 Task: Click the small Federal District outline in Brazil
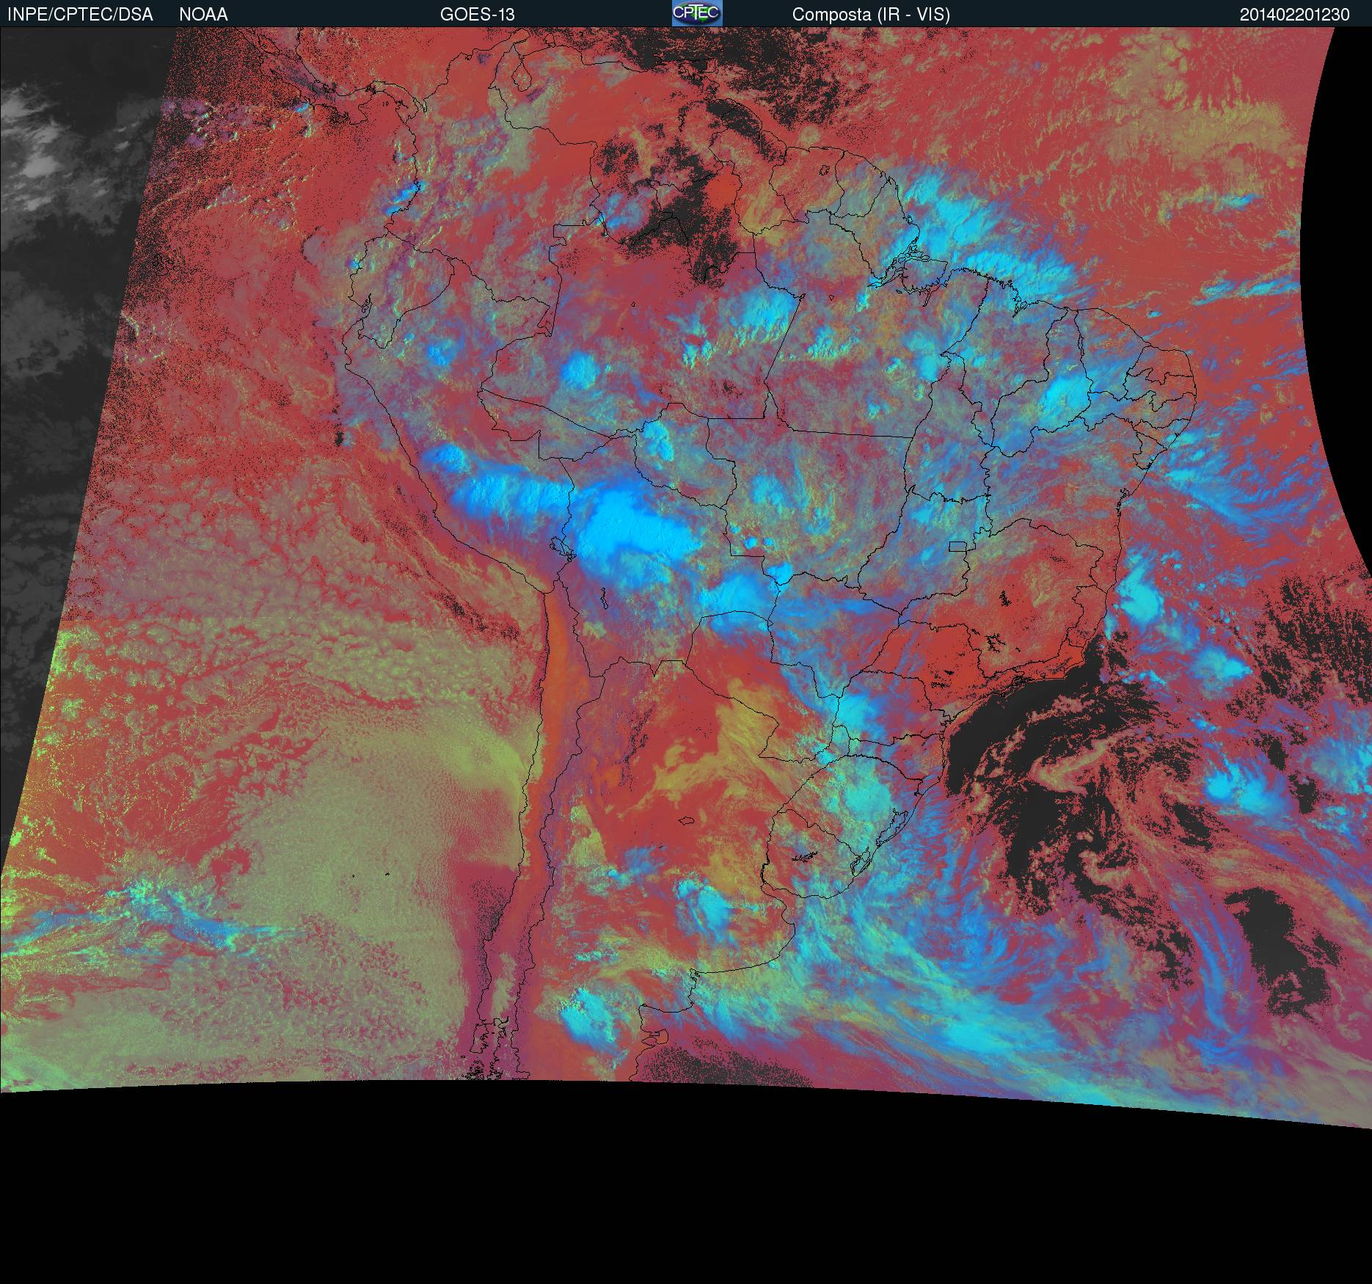957,546
